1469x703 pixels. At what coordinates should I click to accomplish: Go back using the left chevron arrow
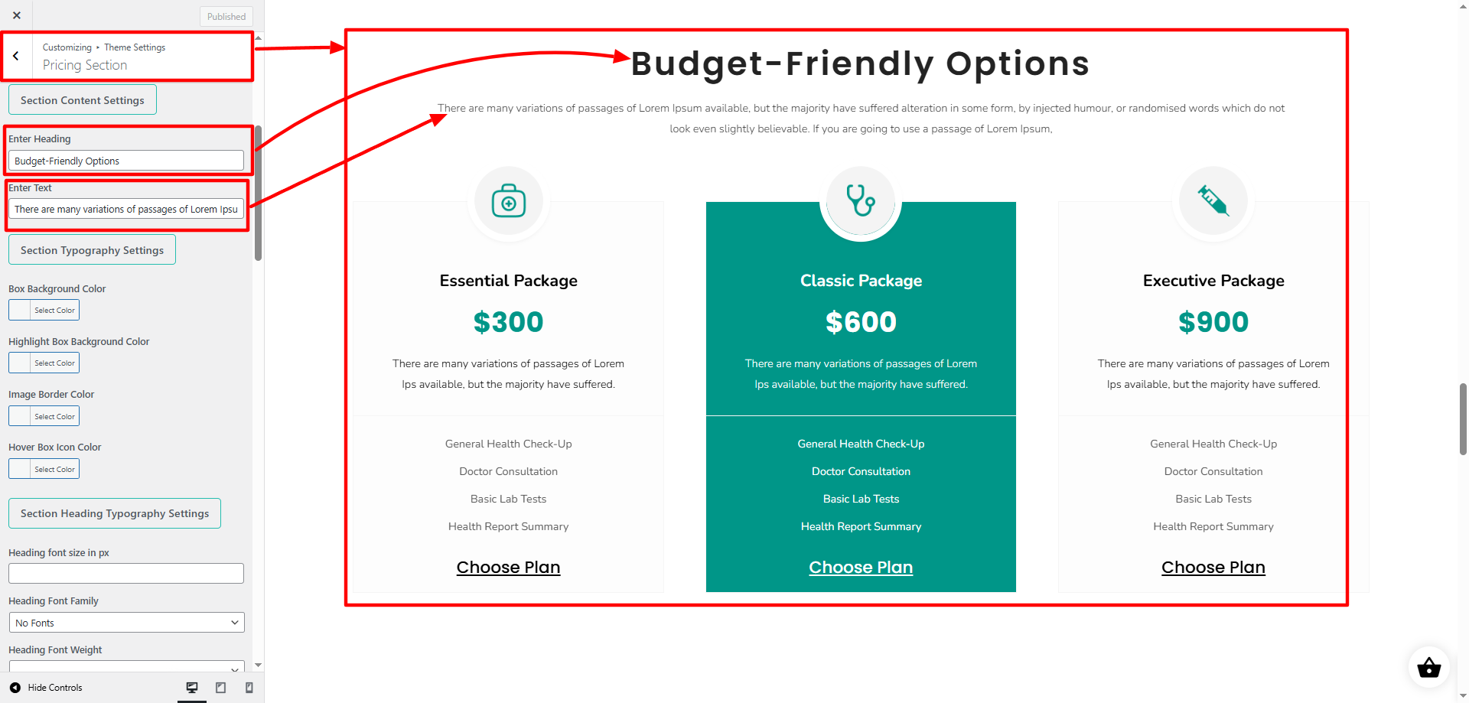pos(16,56)
